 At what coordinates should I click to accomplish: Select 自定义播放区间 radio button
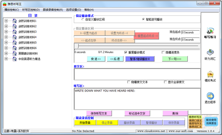pos(83,19)
